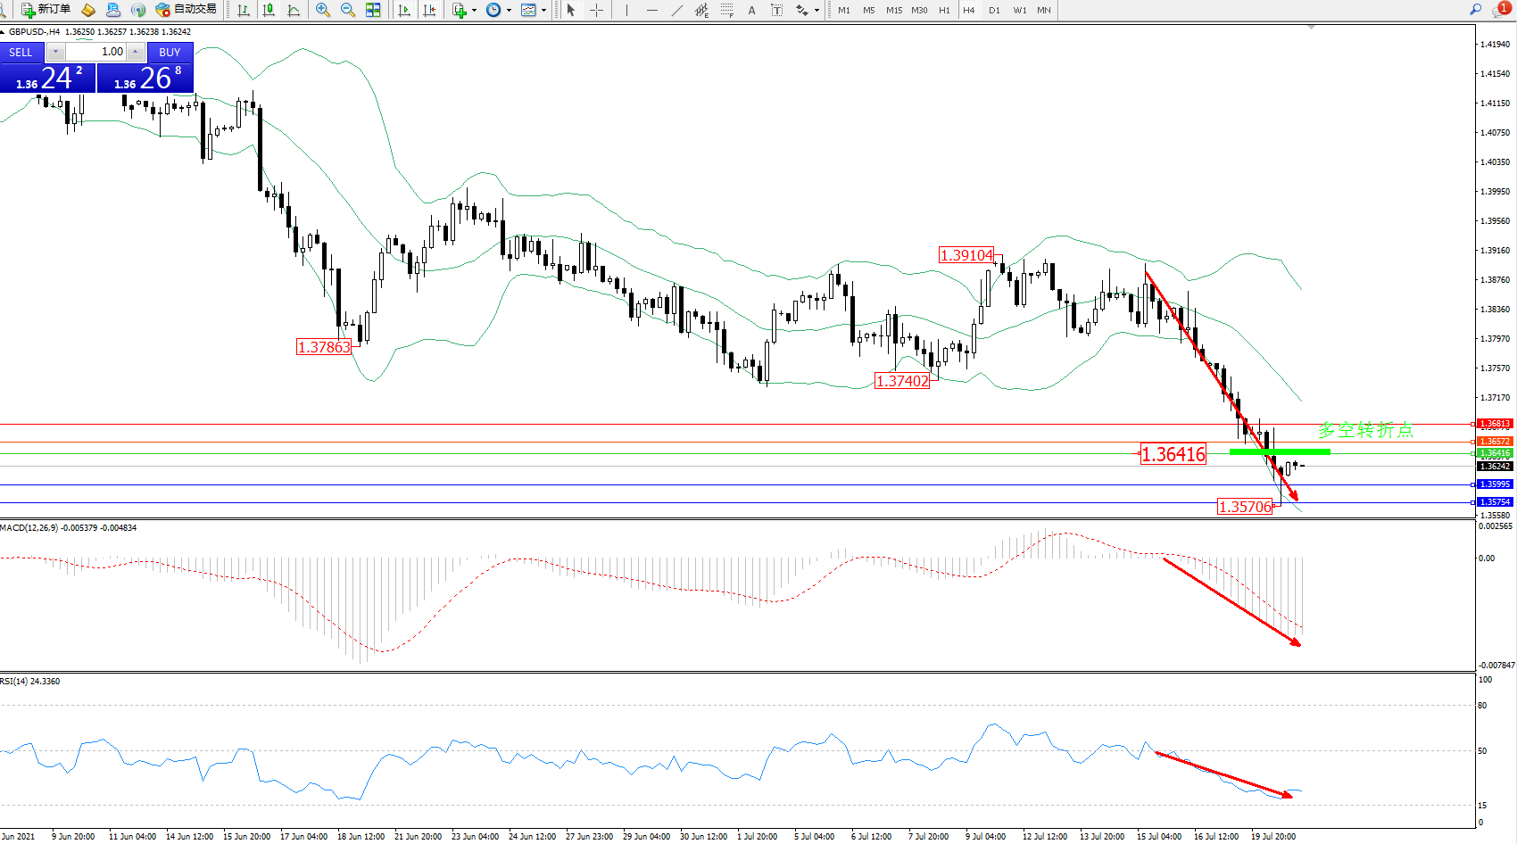Toggle chart auto scroll
Image resolution: width=1517 pixels, height=844 pixels.
click(x=404, y=10)
